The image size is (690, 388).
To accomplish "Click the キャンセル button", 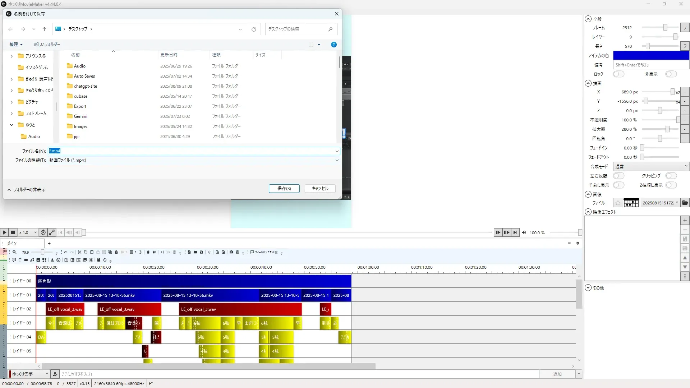I will tap(320, 189).
